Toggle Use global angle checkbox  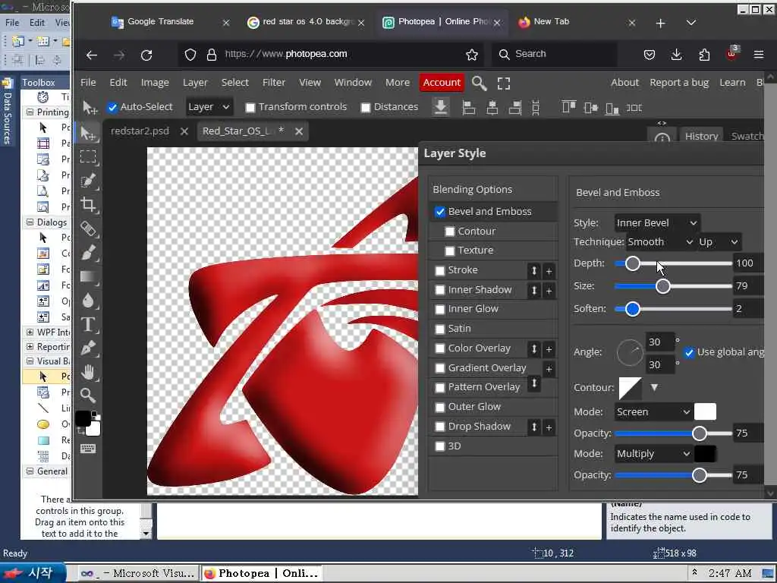coord(689,352)
